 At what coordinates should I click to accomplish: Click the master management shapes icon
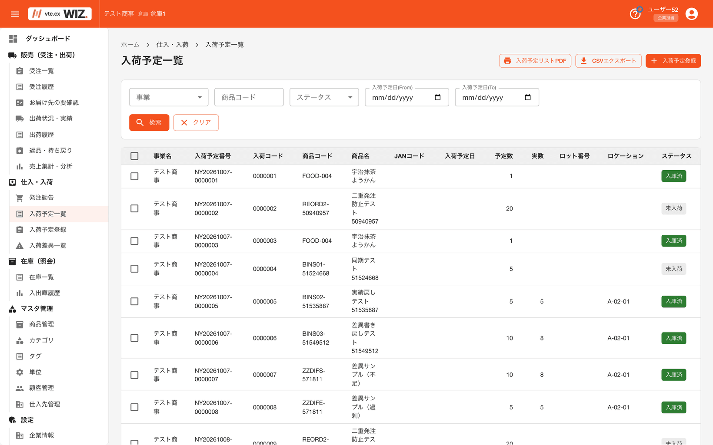[x=13, y=309]
